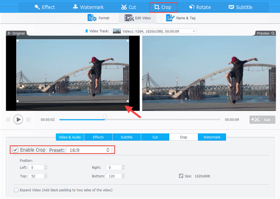The height and width of the screenshot is (199, 280).
Task: Open the Watermark tool in top toolbar
Action: [x=88, y=7]
